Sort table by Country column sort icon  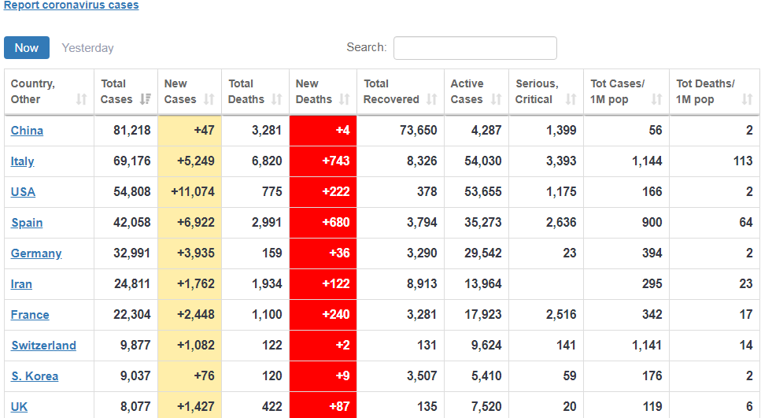tap(82, 99)
